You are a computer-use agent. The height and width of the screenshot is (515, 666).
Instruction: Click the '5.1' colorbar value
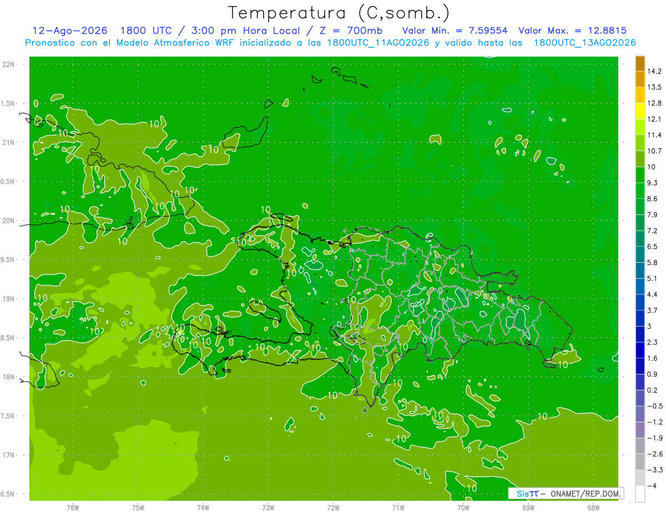[653, 278]
